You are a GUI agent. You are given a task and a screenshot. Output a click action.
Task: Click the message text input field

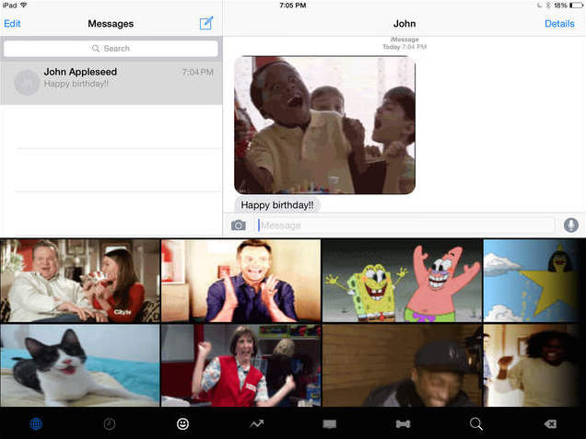coord(405,225)
